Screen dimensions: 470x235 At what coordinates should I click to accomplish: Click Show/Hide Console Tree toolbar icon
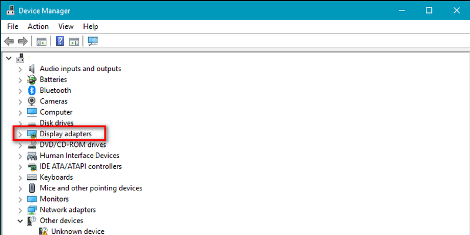coord(41,41)
